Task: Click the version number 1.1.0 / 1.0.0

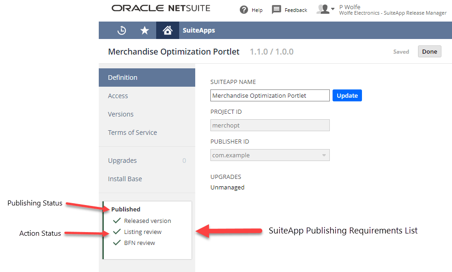Action: point(271,51)
